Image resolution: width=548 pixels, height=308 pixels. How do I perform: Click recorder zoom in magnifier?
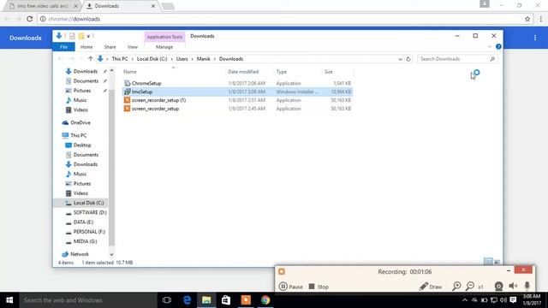(x=456, y=287)
